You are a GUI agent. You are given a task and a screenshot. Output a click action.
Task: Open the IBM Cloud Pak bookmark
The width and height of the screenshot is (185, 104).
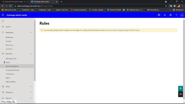[152, 10]
